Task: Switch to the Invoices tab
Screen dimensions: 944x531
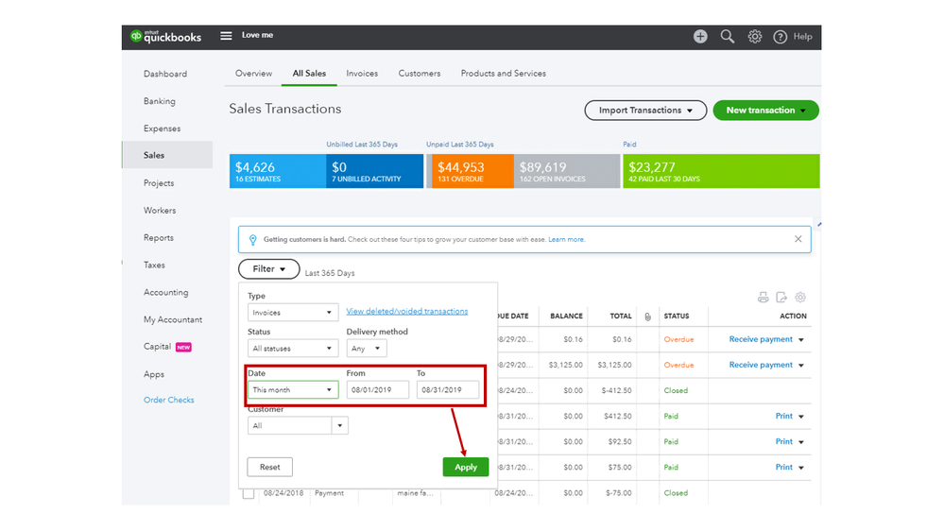Action: 362,74
